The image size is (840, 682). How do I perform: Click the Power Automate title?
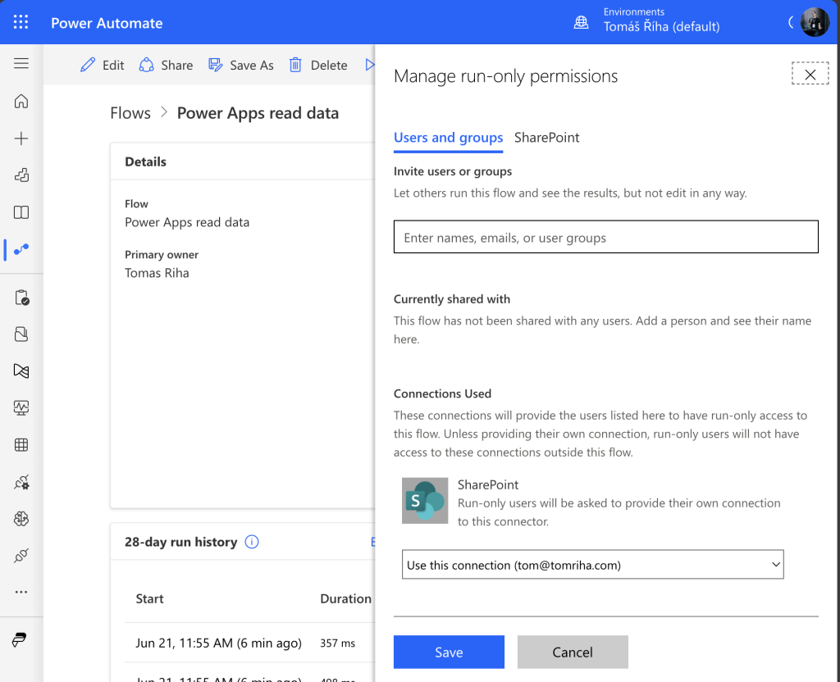[107, 23]
